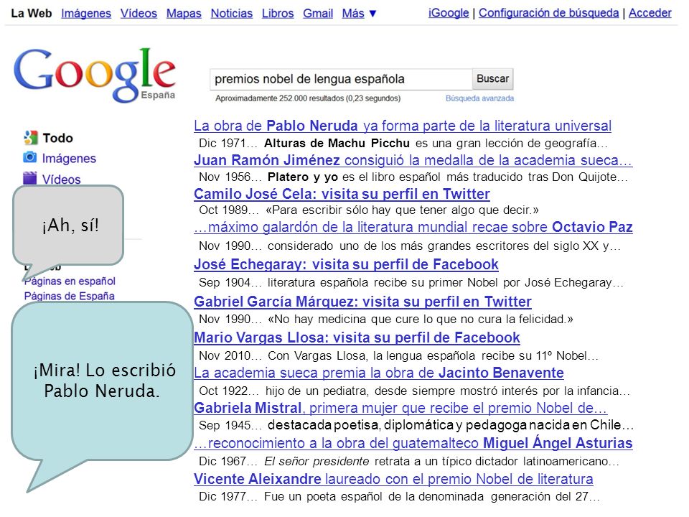Open the Octavio Paz result link
The height and width of the screenshot is (517, 689).
(413, 227)
